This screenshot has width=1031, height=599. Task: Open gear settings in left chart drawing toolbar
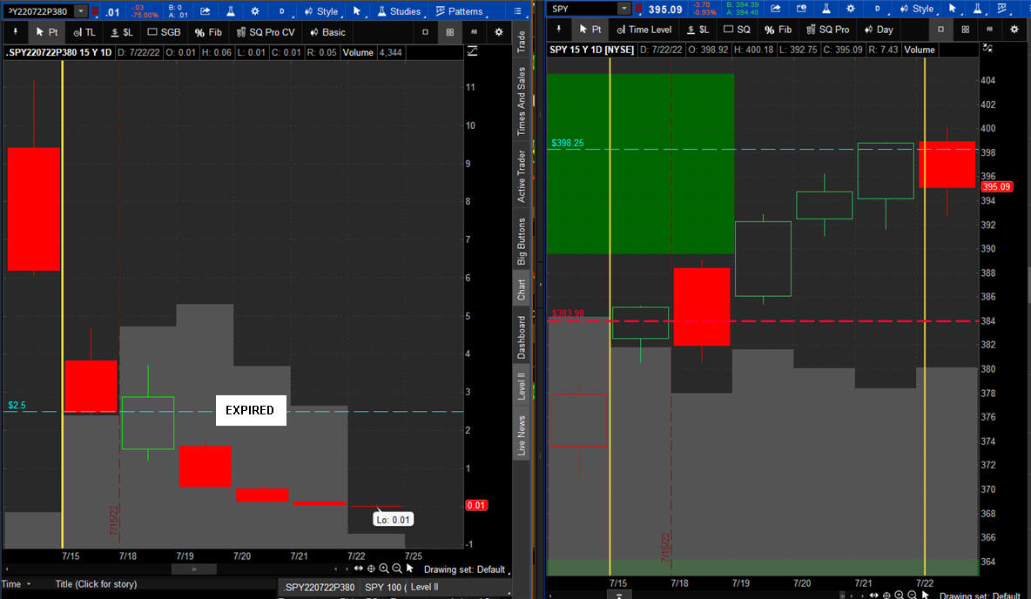[498, 31]
